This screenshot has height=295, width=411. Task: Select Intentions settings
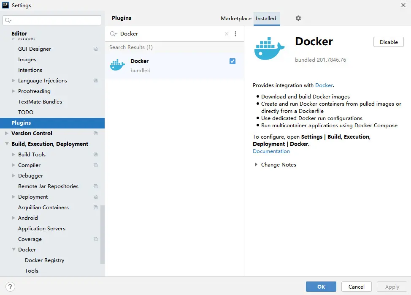tap(30, 70)
